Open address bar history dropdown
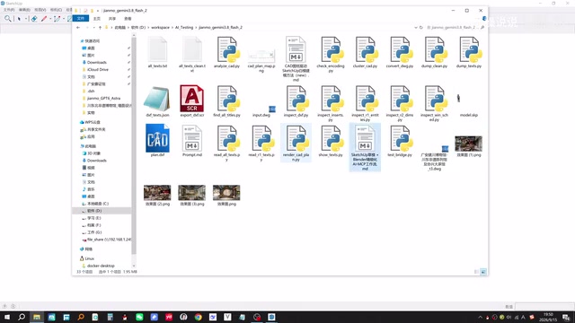Image resolution: width=575 pixels, height=323 pixels. [x=415, y=28]
